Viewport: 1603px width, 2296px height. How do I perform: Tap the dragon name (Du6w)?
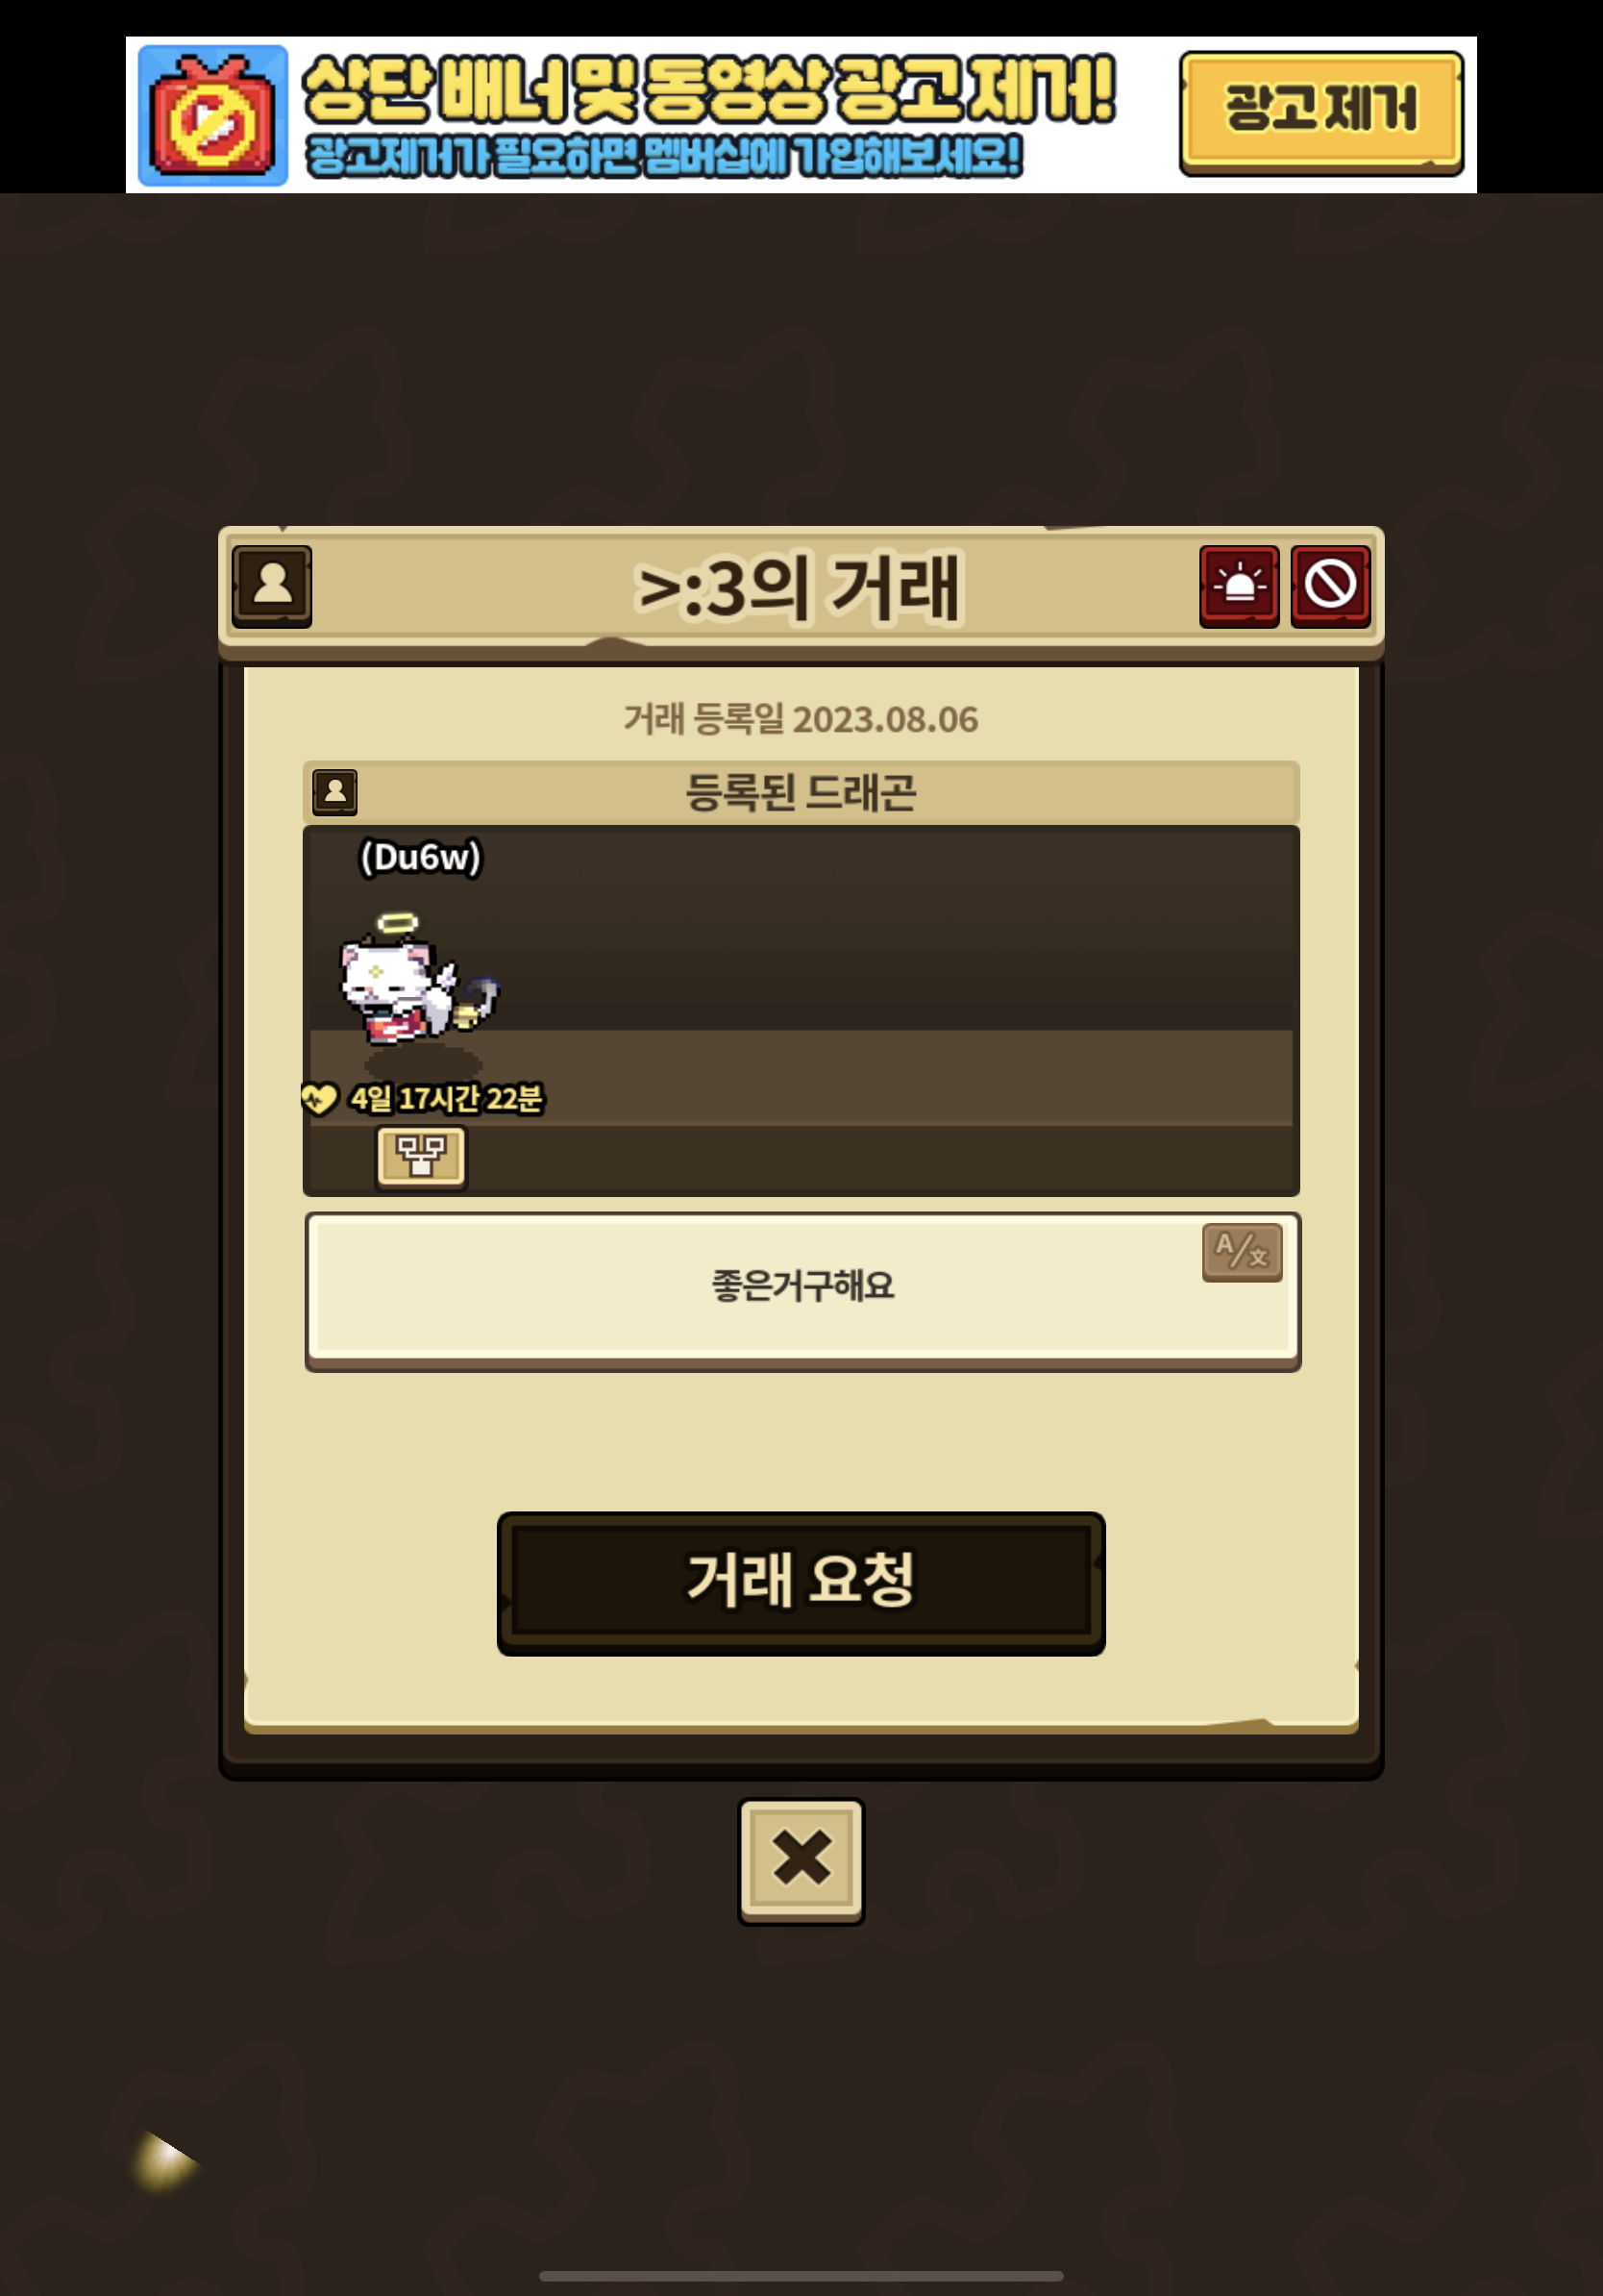[421, 857]
